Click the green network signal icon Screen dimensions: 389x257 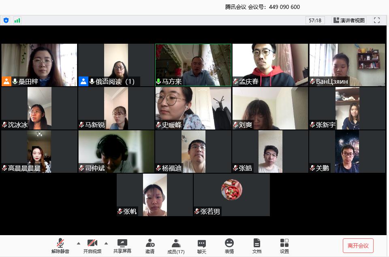(x=17, y=20)
